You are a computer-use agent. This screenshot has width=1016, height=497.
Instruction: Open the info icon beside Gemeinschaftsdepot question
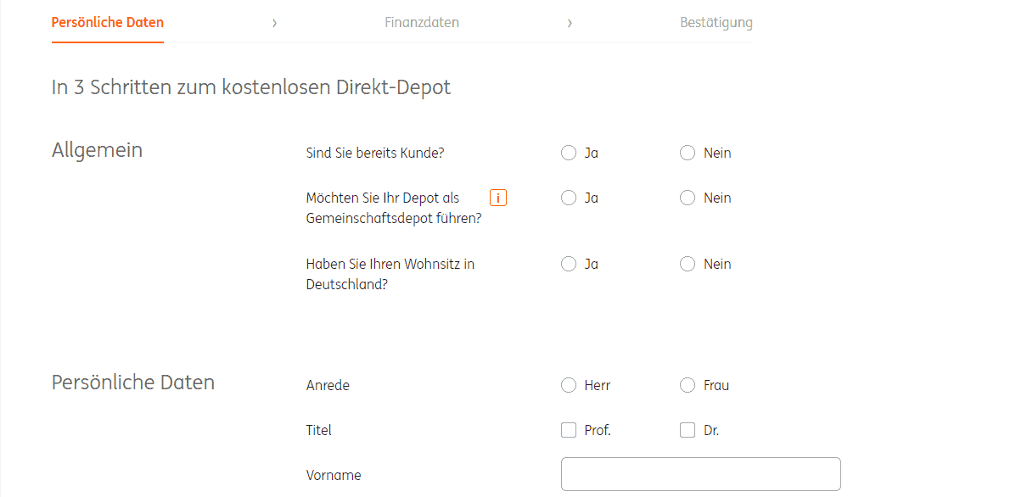pyautogui.click(x=498, y=198)
